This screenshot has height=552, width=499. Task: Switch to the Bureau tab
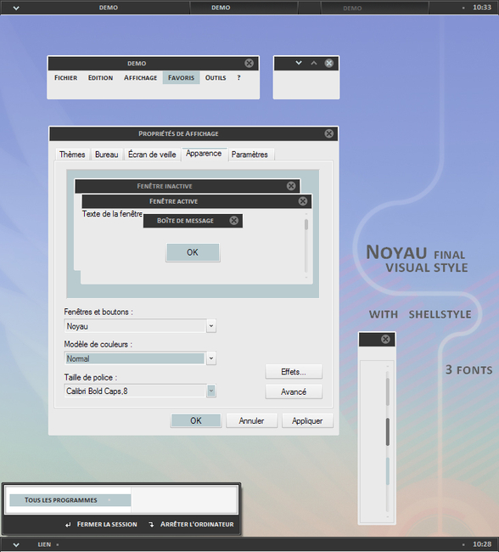107,155
